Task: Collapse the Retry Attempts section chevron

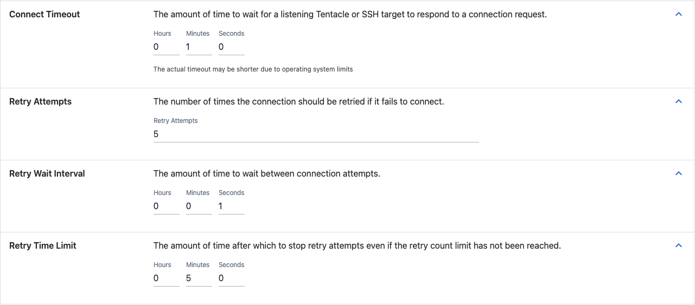Action: [678, 102]
